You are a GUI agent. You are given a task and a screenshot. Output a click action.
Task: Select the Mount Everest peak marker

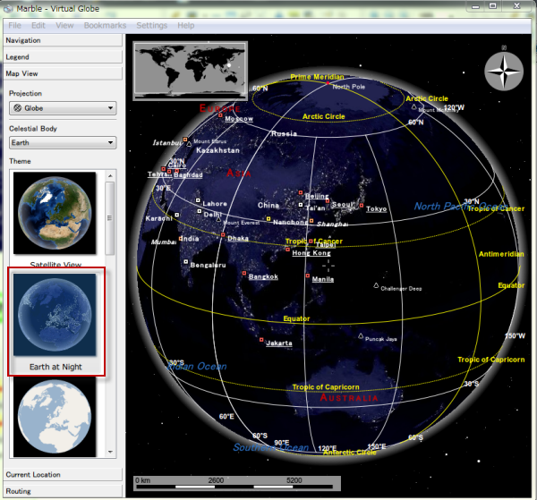click(219, 220)
